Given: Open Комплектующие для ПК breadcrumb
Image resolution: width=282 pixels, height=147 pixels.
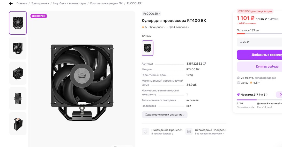Looking at the screenshot, I should point(106,3).
